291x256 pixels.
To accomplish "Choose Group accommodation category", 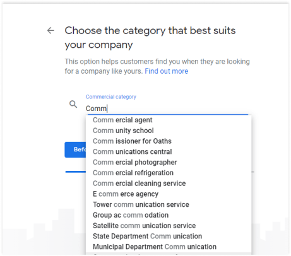I will pos(169,215).
